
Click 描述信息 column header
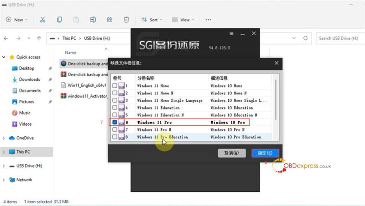[x=219, y=78]
